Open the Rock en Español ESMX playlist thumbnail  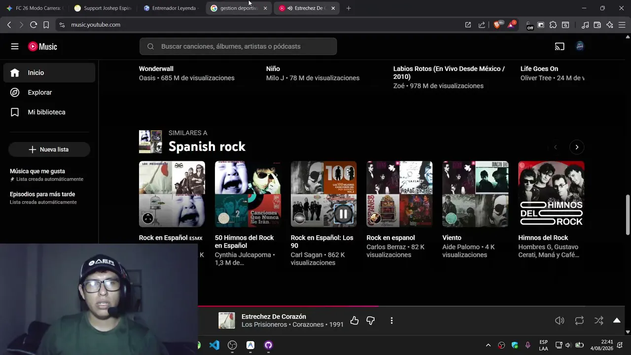(172, 194)
